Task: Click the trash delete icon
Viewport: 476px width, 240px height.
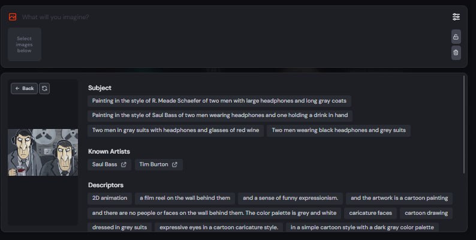Action: [456, 53]
